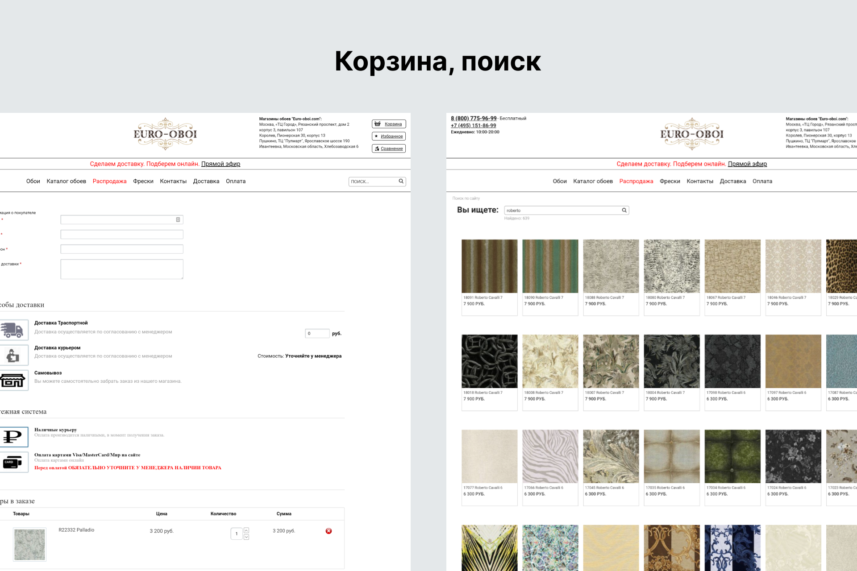Click the +7 (495) 151-86-99 phone link
Viewport: 857px width, 571px height.
(x=473, y=125)
